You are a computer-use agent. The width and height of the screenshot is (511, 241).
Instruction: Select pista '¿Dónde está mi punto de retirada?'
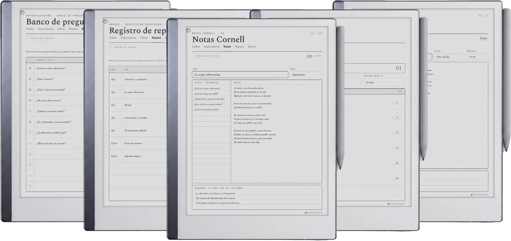(209, 99)
